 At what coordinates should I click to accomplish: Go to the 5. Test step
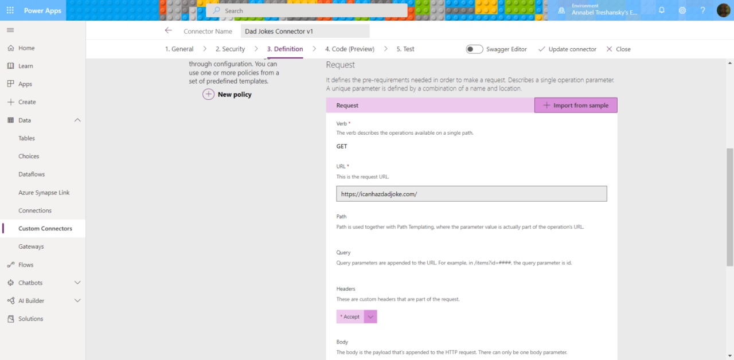(x=405, y=49)
